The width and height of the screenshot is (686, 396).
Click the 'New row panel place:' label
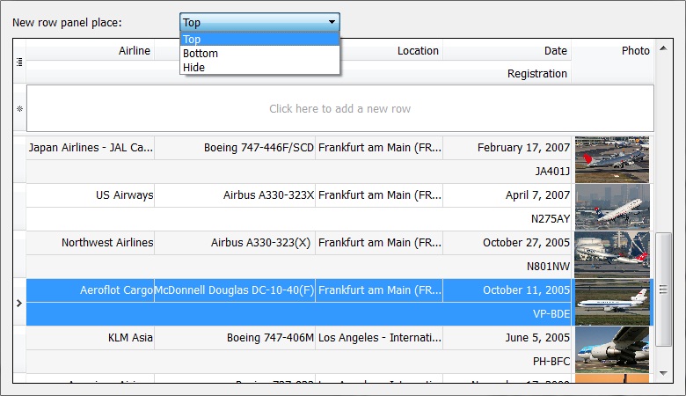pyautogui.click(x=67, y=23)
